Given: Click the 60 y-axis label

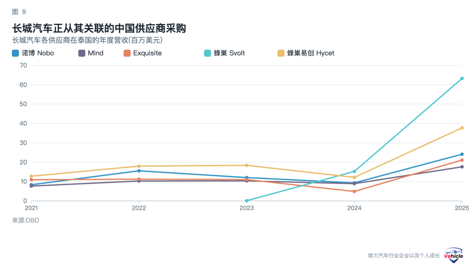Looking at the screenshot, I should click(23, 85).
